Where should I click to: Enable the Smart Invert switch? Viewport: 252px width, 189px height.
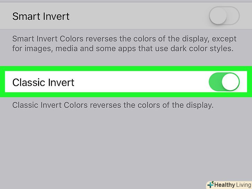224,16
